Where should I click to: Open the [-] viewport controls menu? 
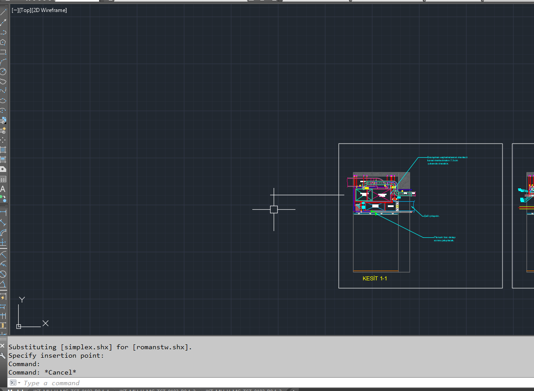pyautogui.click(x=15, y=10)
